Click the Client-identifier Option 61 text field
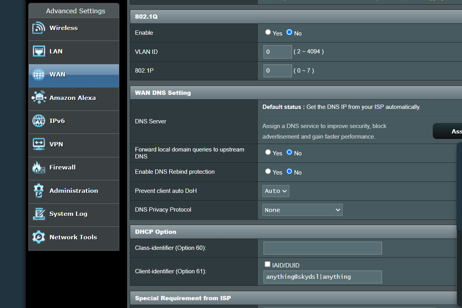The width and height of the screenshot is (462, 308). (x=322, y=277)
